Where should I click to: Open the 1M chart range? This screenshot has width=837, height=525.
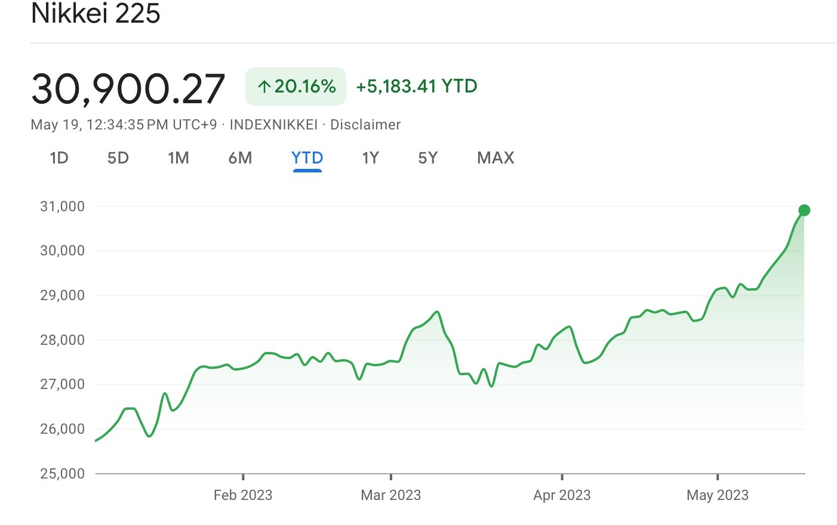tap(179, 157)
